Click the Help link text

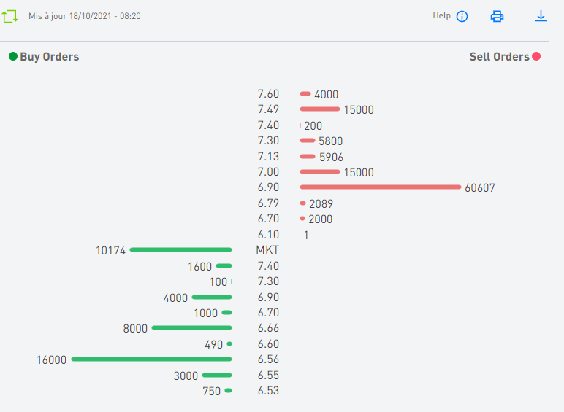coord(441,15)
